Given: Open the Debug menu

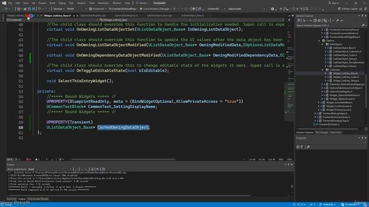Looking at the screenshot, I should pos(62,3).
